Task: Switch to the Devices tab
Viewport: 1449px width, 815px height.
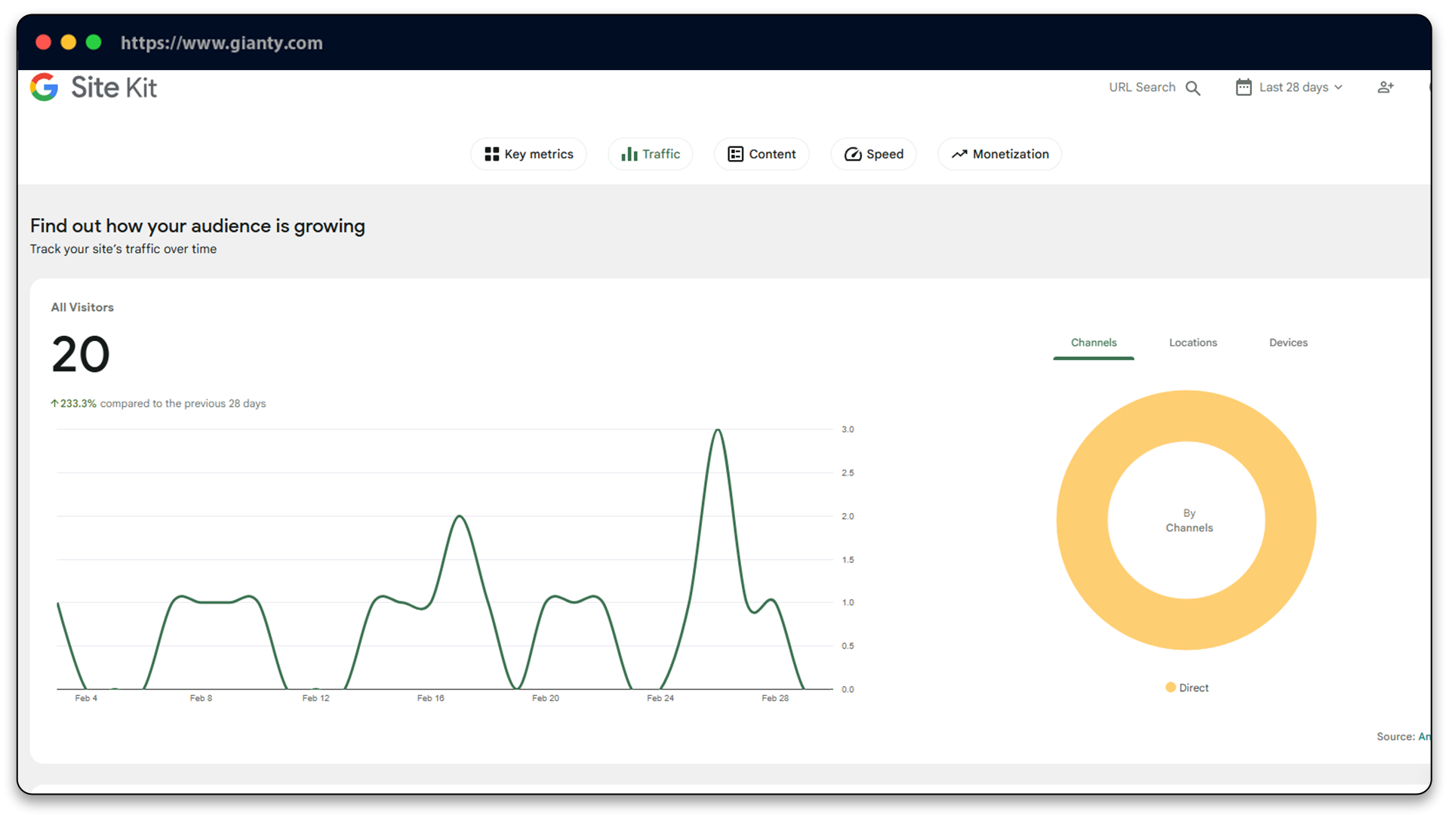Action: (1287, 343)
